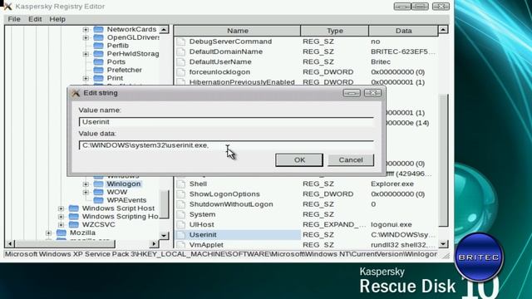Expand the PerHwIdStorage tree node
This screenshot has width=532, height=299.
(86, 54)
